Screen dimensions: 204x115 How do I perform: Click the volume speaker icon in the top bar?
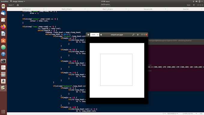[196, 2]
